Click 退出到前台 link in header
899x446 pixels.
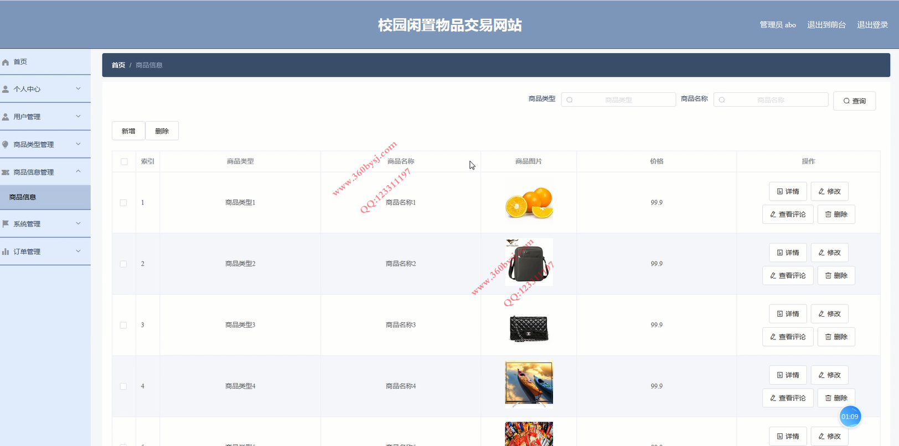tap(826, 25)
